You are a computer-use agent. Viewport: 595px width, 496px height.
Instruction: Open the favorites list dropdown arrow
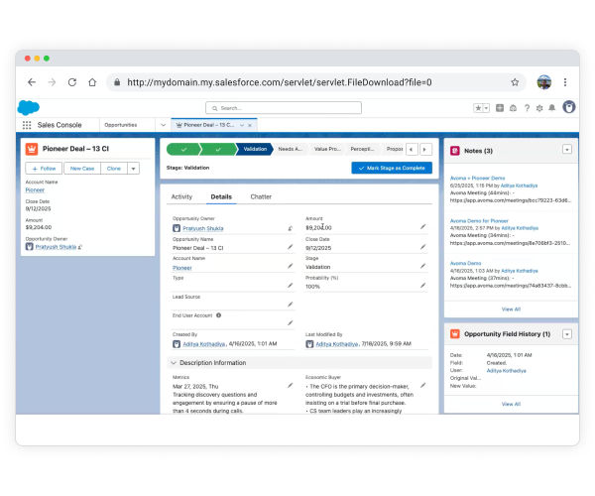click(486, 108)
